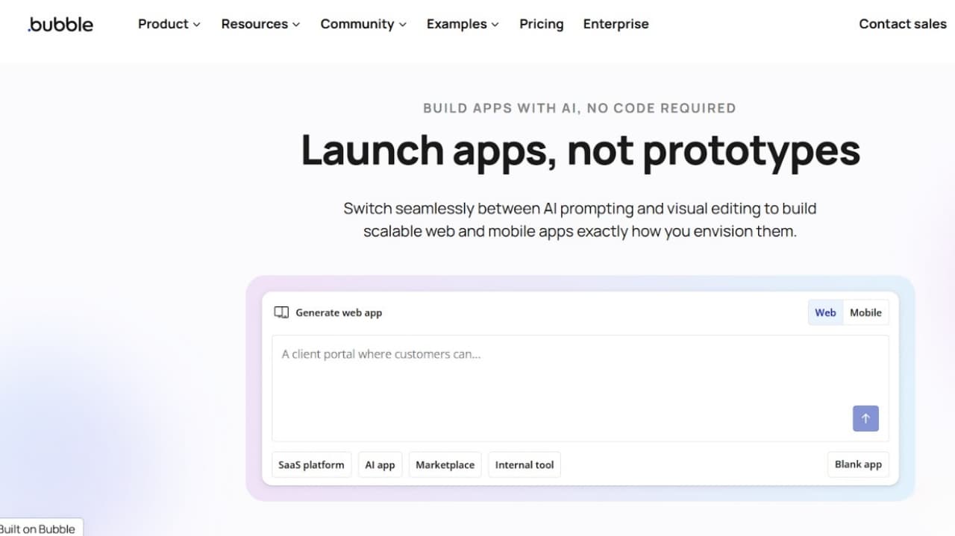Image resolution: width=955 pixels, height=536 pixels.
Task: Submit the prompt with the arrow button
Action: pyautogui.click(x=865, y=418)
